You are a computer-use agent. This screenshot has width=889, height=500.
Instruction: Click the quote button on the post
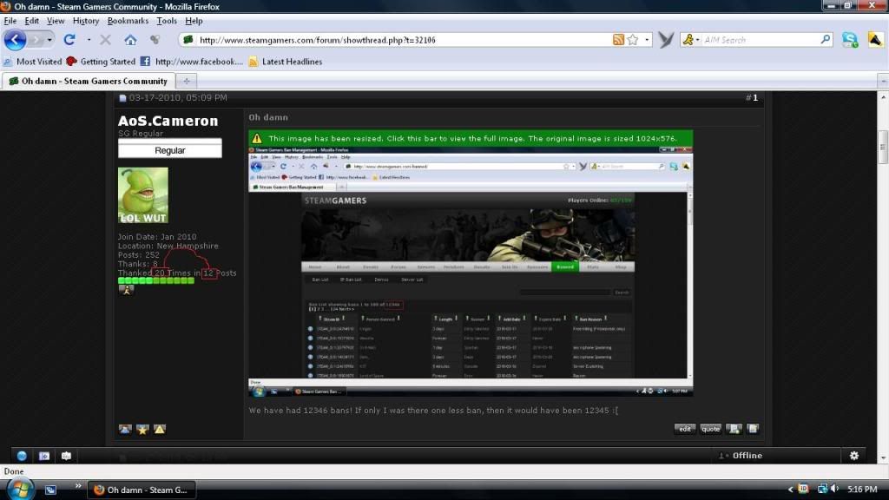point(710,429)
